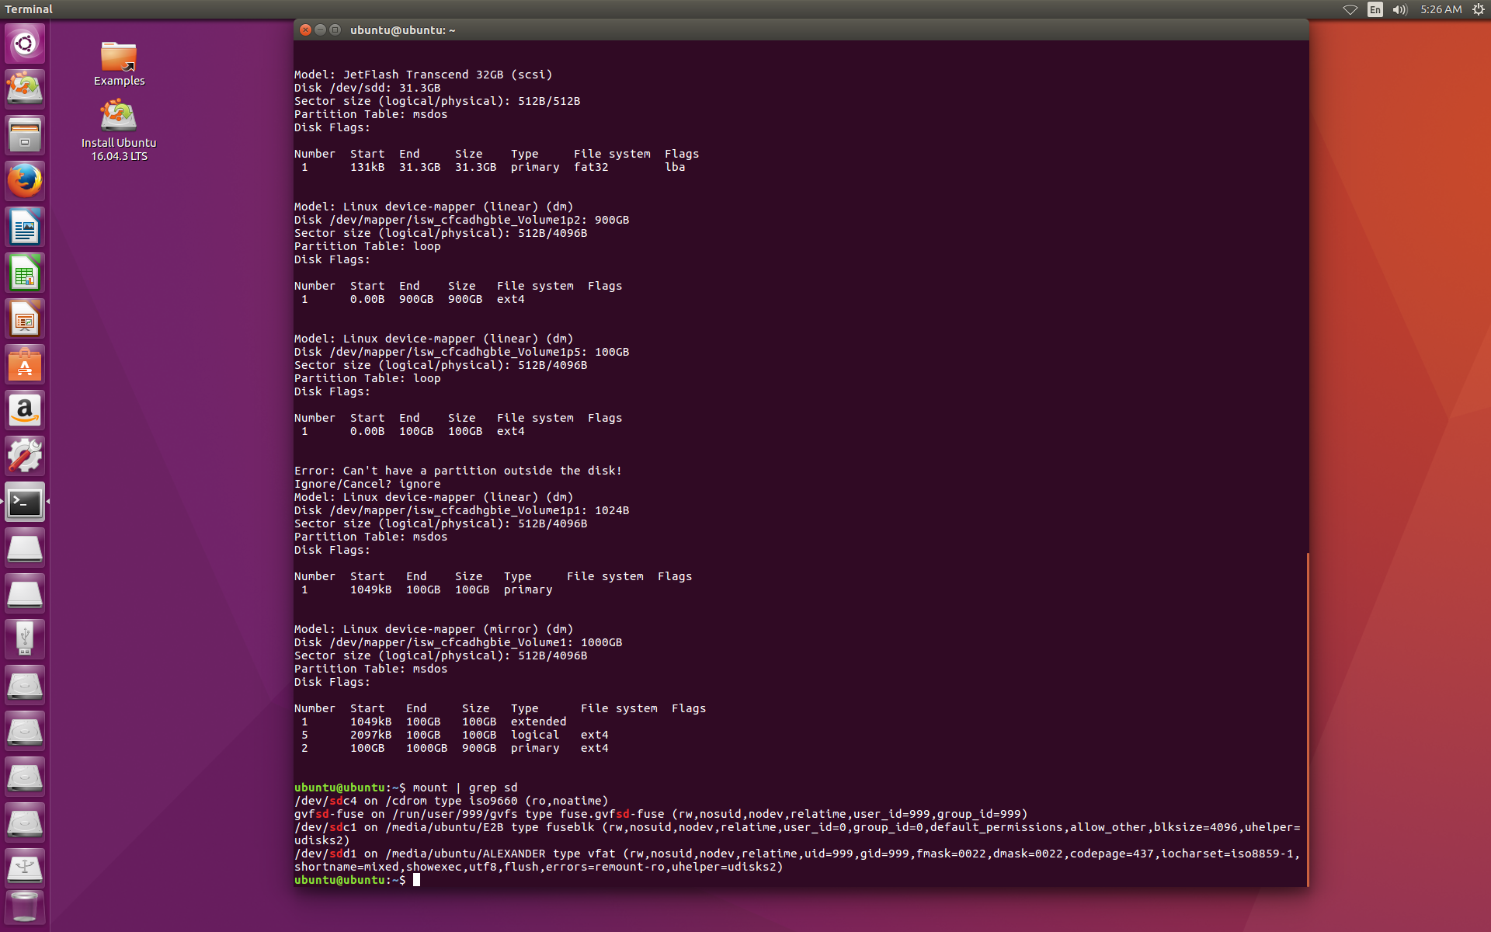Open the network indicator menu
The image size is (1491, 932).
1350,9
